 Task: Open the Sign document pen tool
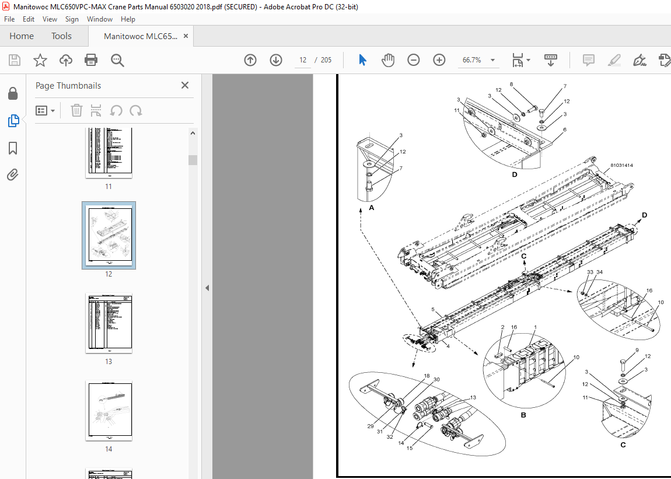(639, 60)
